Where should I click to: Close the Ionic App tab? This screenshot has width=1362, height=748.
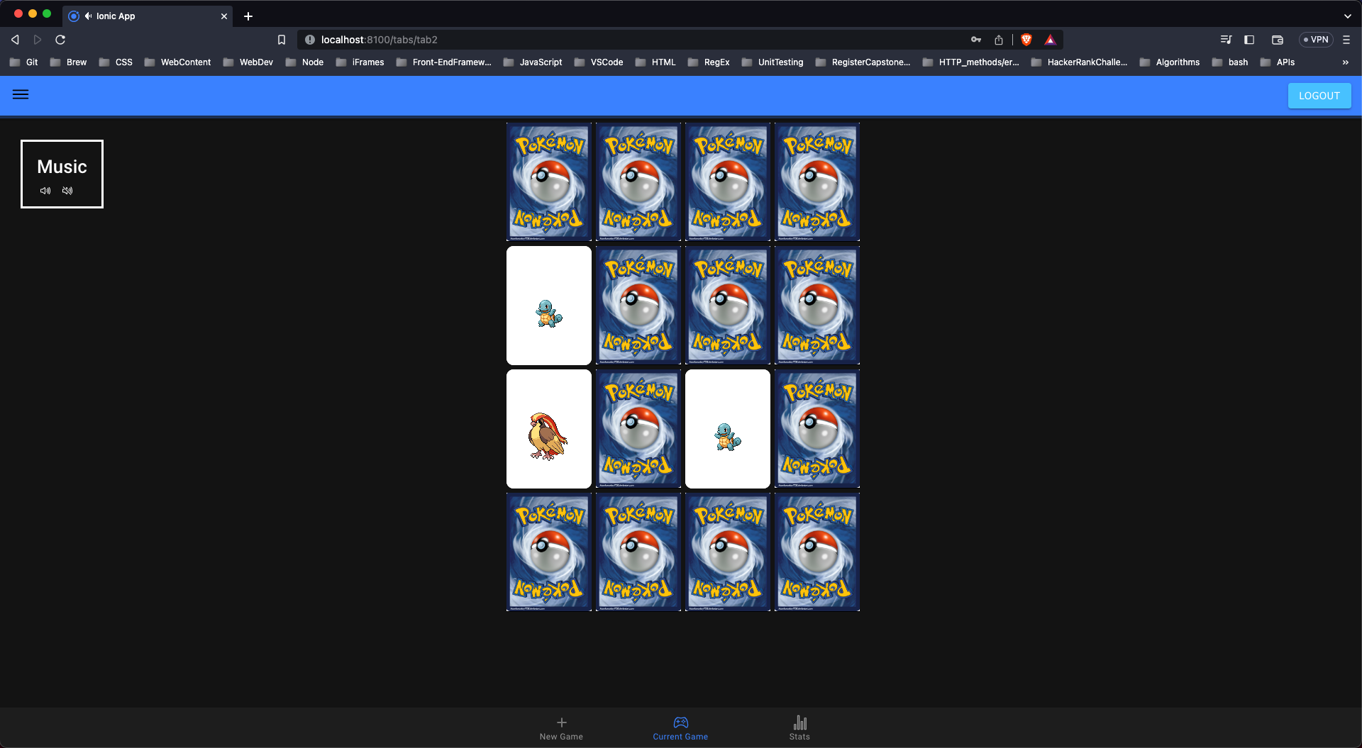pos(224,16)
